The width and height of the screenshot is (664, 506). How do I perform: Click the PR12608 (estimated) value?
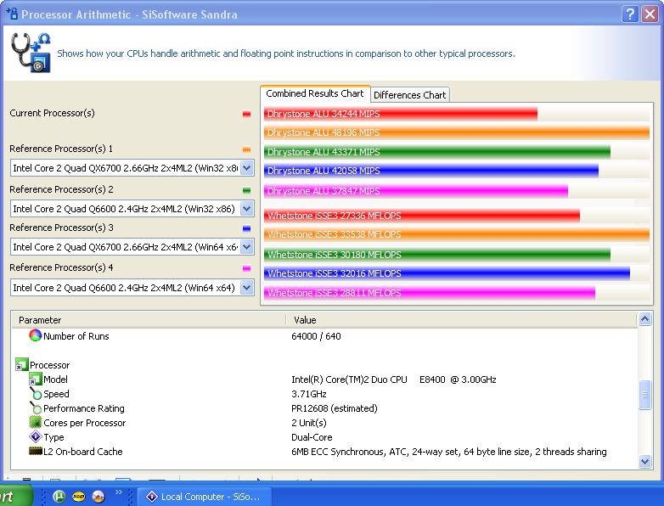(334, 408)
